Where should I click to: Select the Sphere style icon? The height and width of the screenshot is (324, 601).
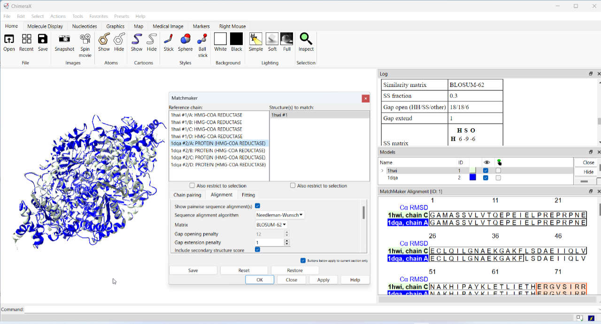tap(185, 39)
